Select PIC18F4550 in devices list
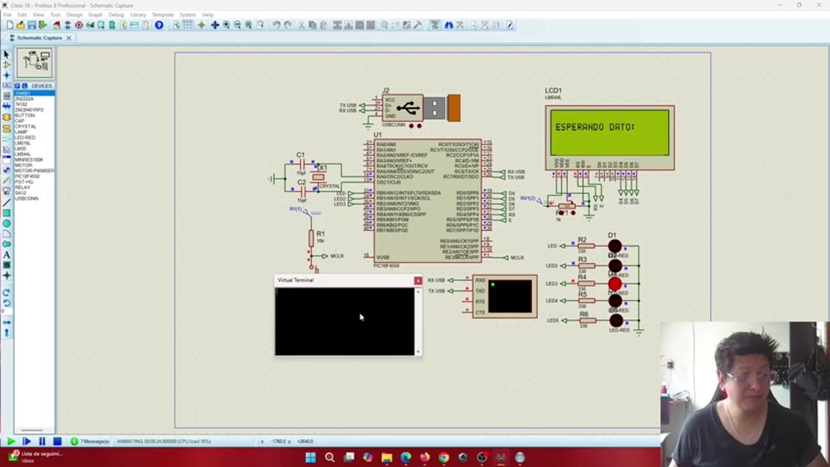830x467 pixels. 27,176
